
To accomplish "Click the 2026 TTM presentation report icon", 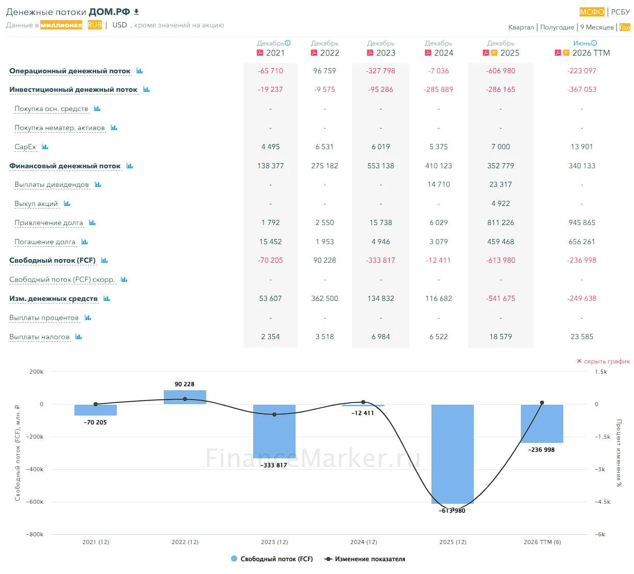I will [566, 53].
